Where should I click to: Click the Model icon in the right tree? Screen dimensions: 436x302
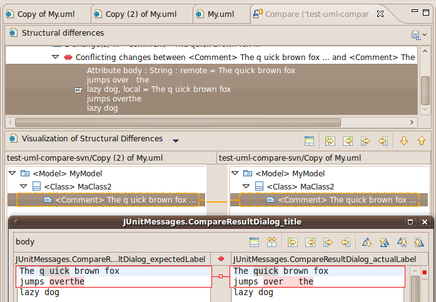pyautogui.click(x=248, y=174)
